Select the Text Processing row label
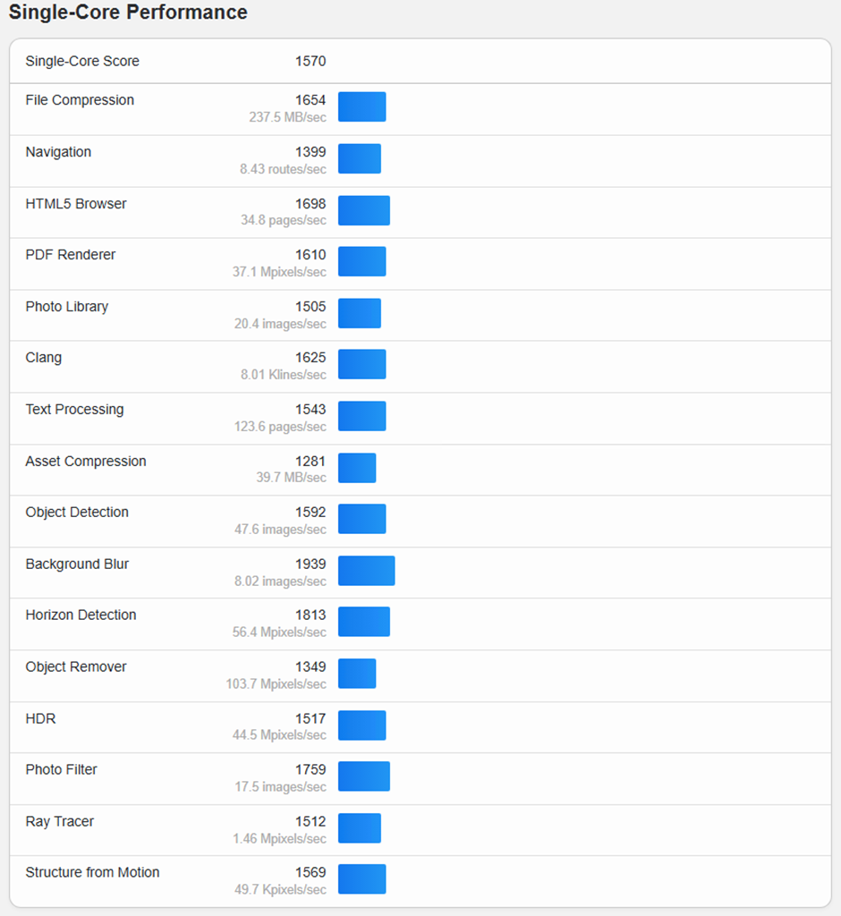The height and width of the screenshot is (916, 841). pos(74,410)
